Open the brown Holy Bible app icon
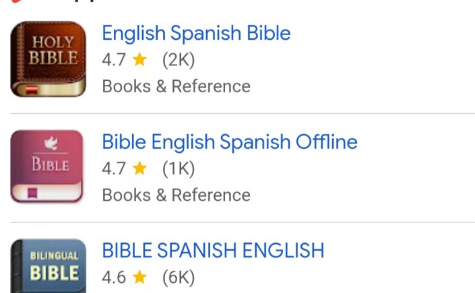 click(x=49, y=59)
